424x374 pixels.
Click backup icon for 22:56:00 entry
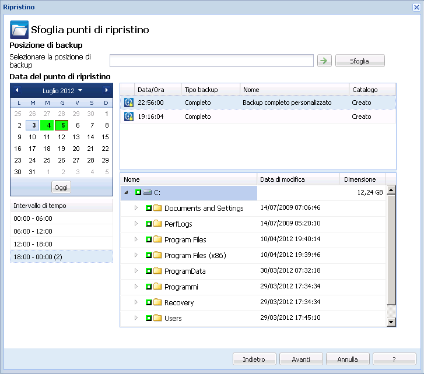[129, 103]
